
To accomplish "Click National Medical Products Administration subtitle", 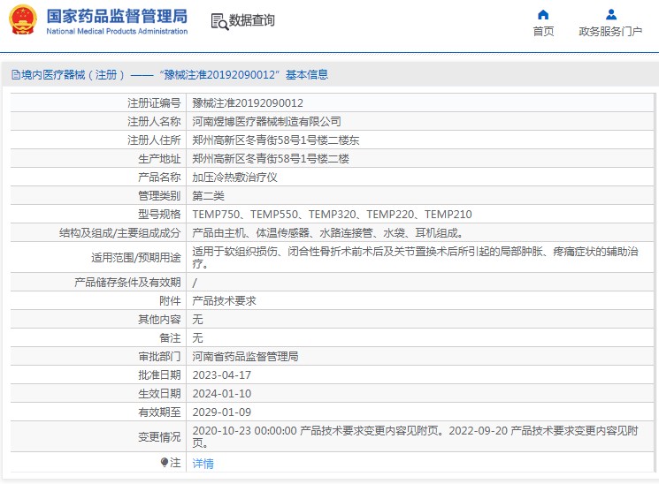I will [x=117, y=31].
